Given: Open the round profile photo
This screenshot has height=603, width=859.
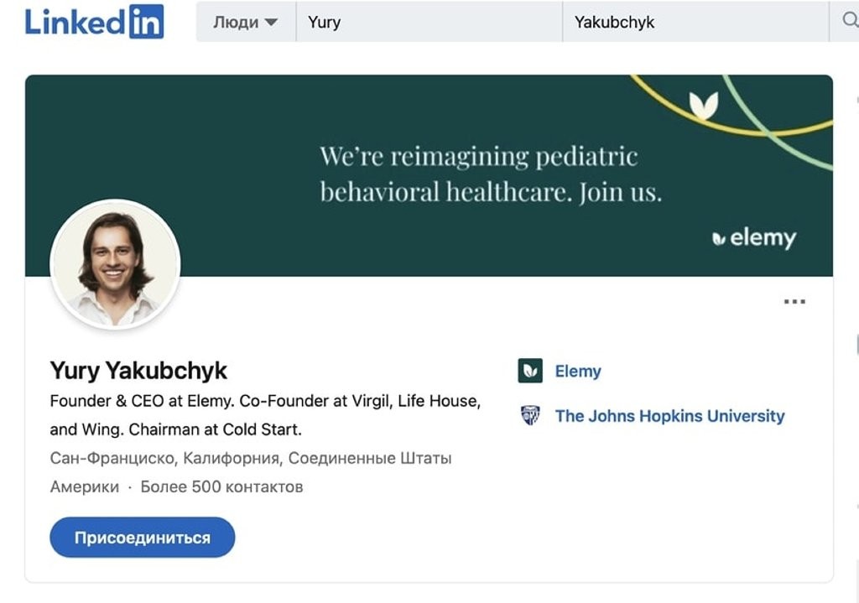Looking at the screenshot, I should [116, 263].
